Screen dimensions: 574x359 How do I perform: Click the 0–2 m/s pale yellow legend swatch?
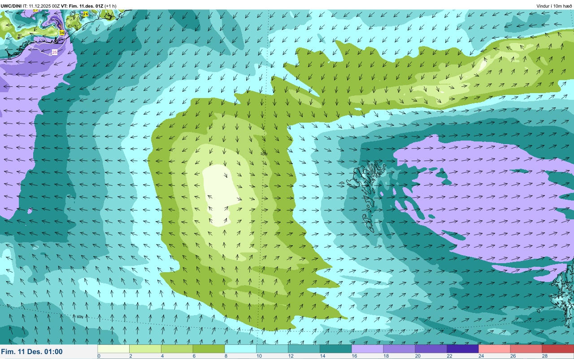[113, 349]
